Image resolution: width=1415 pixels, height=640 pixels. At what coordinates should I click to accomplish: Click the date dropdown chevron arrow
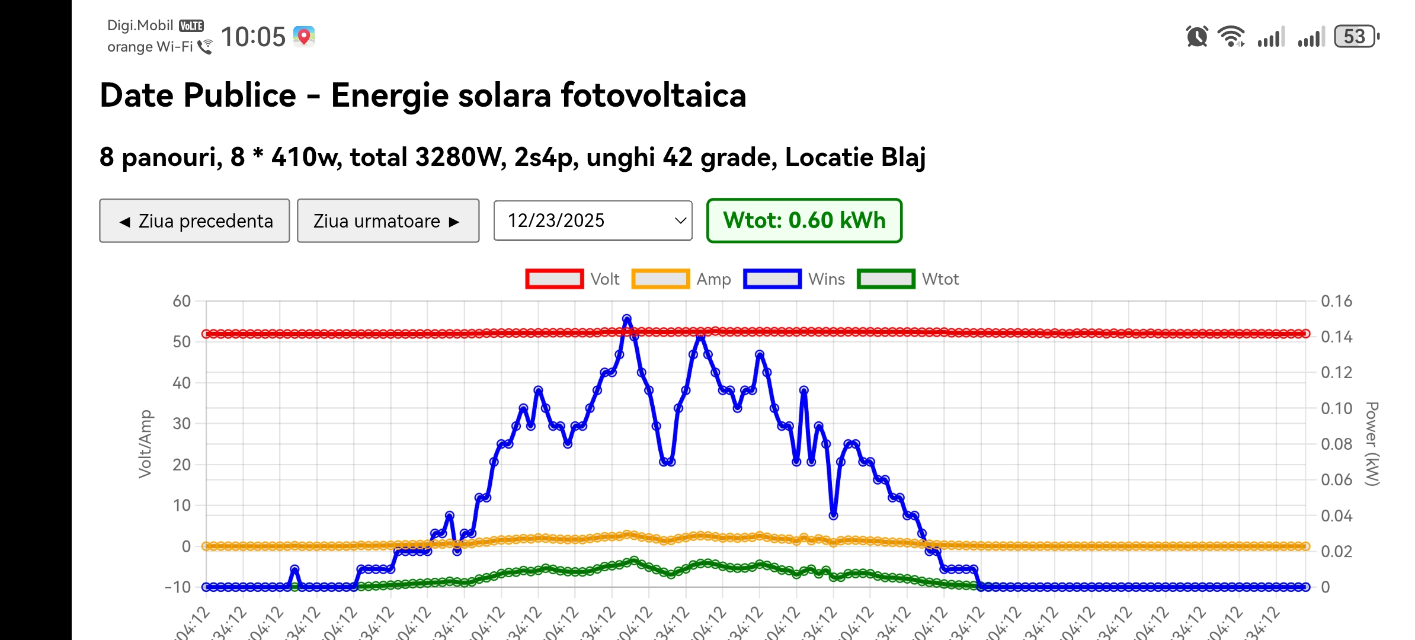click(x=680, y=220)
